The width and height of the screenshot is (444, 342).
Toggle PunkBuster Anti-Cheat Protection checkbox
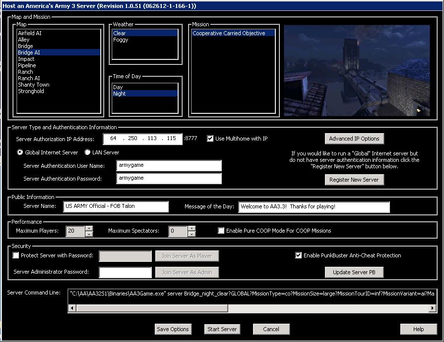click(299, 255)
